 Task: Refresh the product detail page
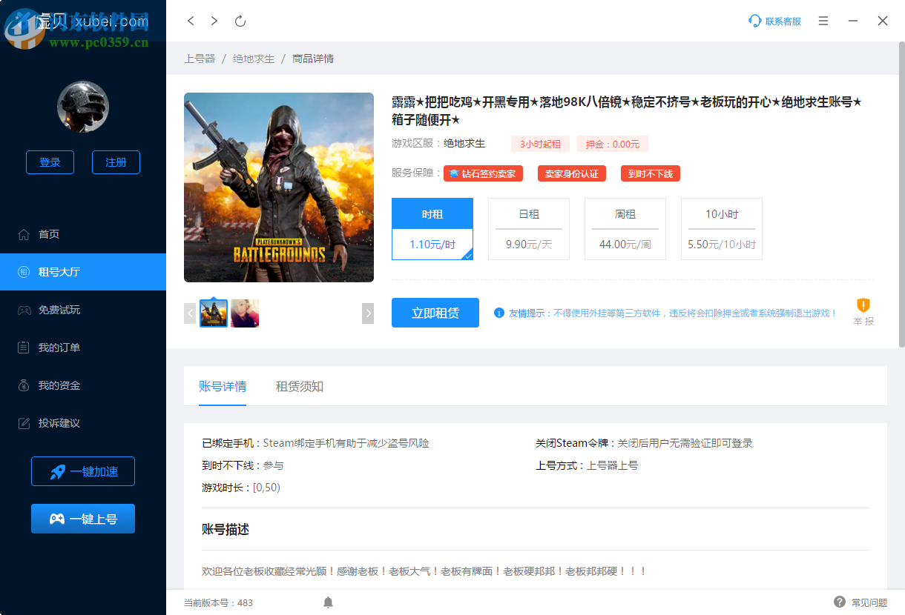coord(239,21)
